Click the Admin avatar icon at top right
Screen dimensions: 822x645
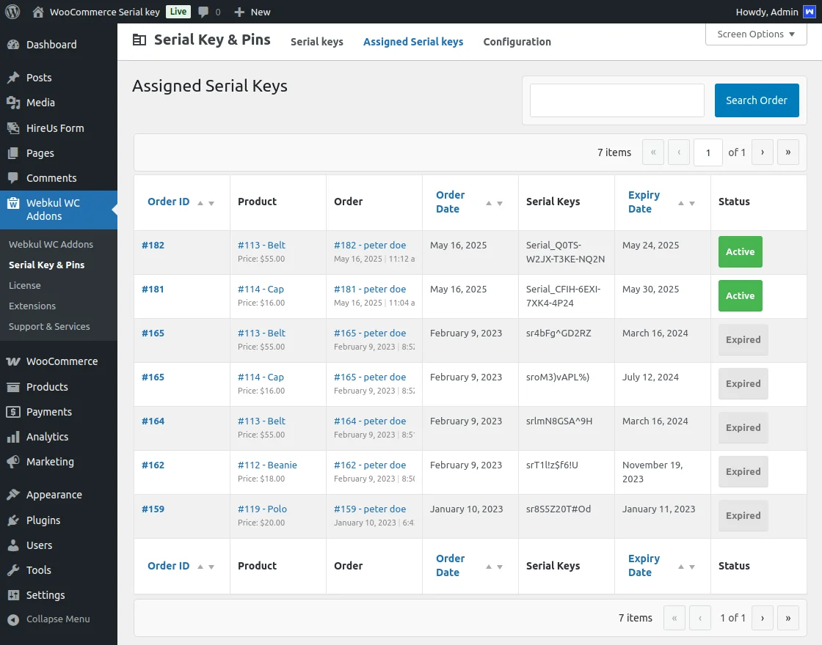(x=809, y=12)
